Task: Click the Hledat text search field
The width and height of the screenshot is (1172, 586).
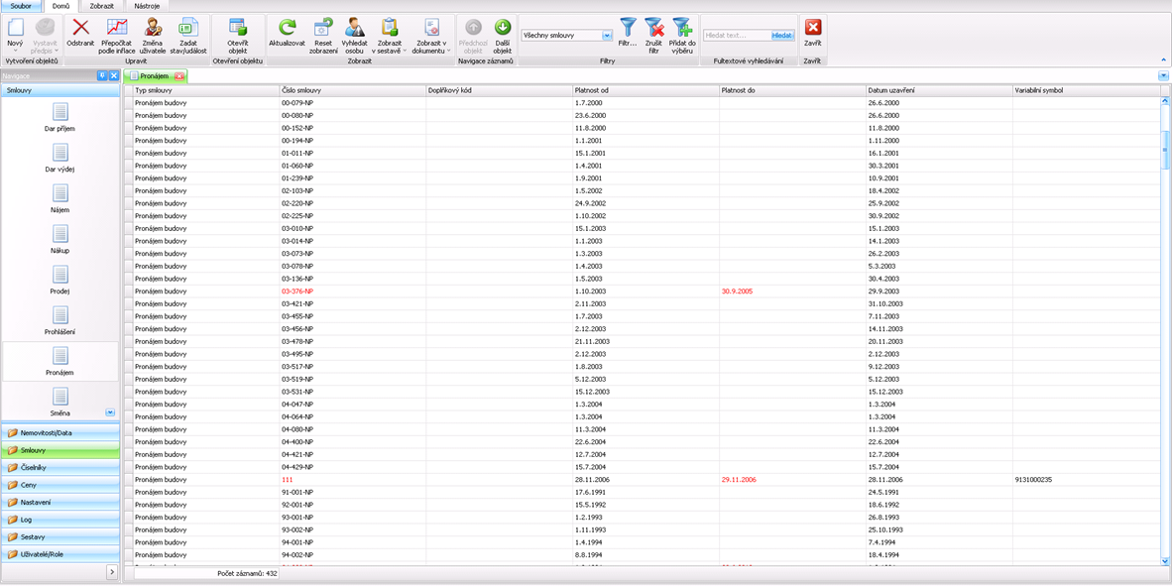Action: (737, 35)
